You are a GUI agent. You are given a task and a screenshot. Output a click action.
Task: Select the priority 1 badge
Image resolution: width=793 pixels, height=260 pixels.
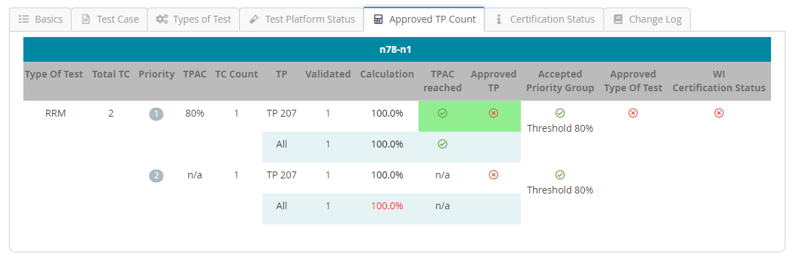pos(156,115)
